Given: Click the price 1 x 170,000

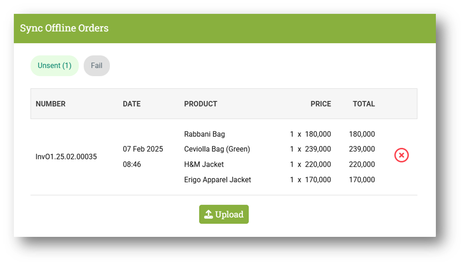Looking at the screenshot, I should [310, 180].
